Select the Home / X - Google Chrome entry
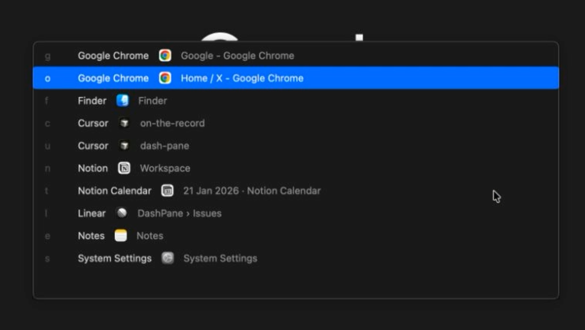This screenshot has height=330, width=585. [242, 78]
